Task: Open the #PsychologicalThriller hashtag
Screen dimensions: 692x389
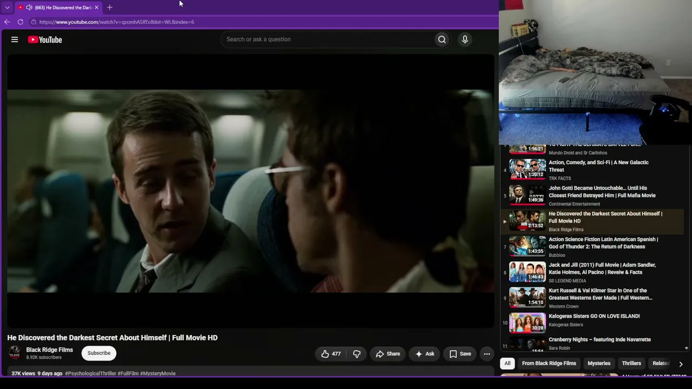Action: click(x=90, y=373)
